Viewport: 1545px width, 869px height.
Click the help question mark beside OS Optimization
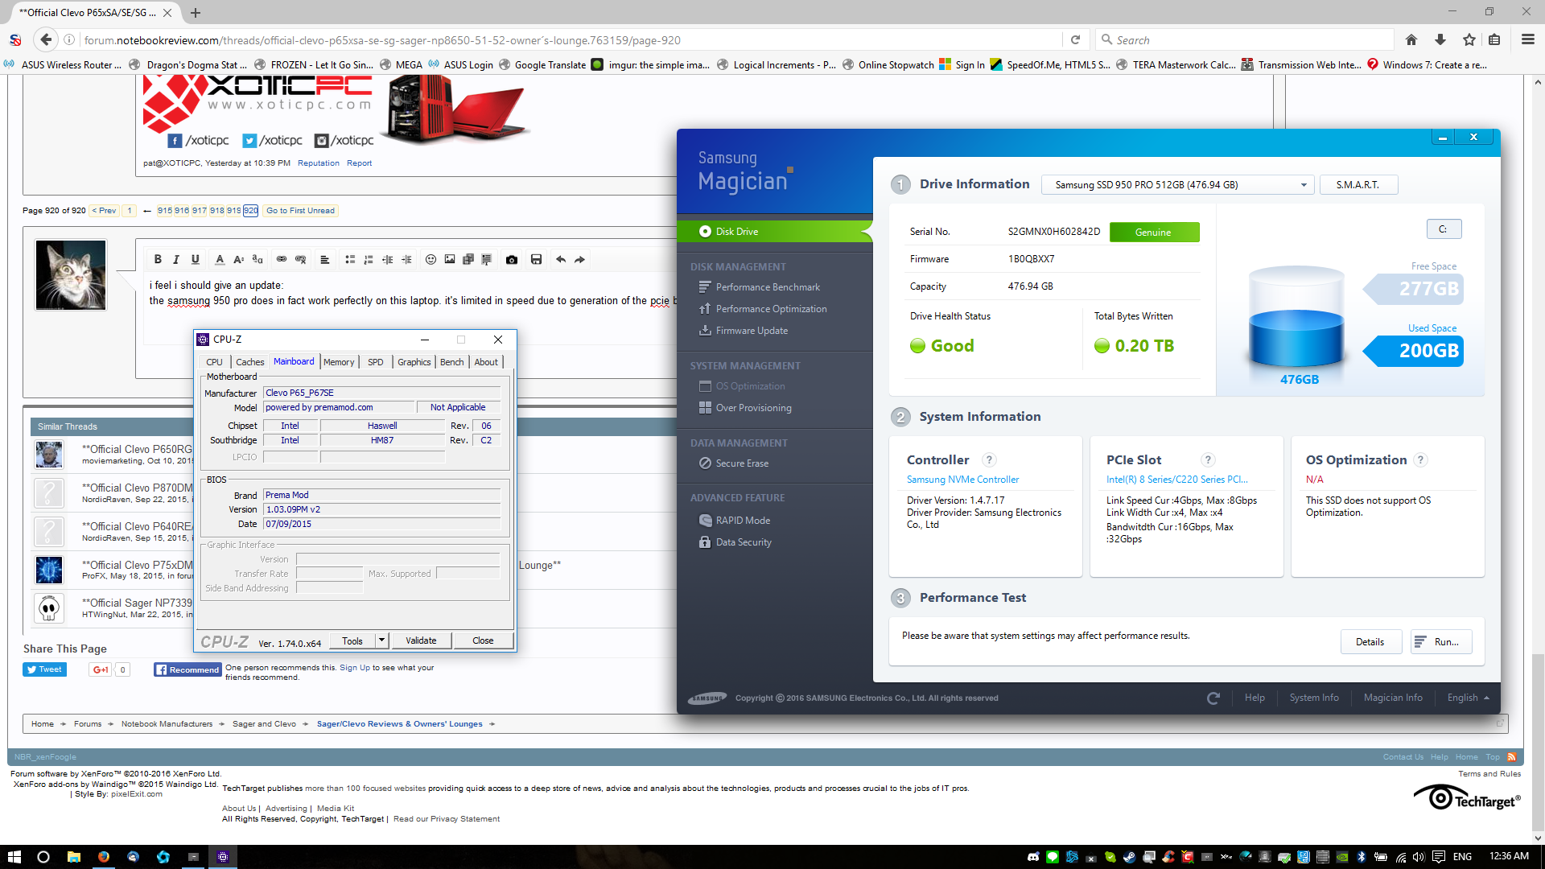tap(1421, 459)
